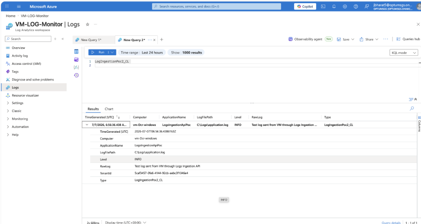
Task: Open Activity log in left menu
Action: tap(20, 56)
